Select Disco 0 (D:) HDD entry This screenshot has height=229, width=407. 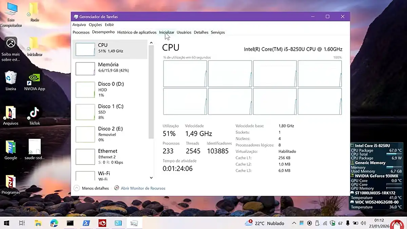[110, 90]
